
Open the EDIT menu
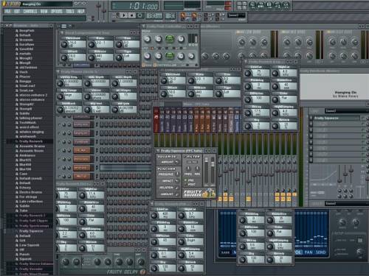point(17,11)
